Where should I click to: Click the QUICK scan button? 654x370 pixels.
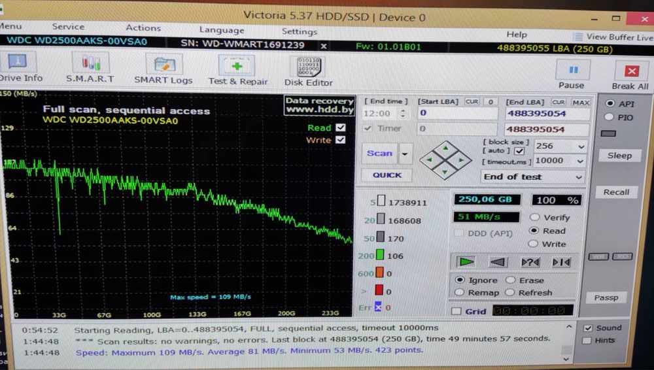(387, 175)
